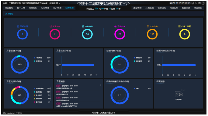Screen dimensions: 208x116
Task: Click the red ring showing 2
Action: (55, 34)
